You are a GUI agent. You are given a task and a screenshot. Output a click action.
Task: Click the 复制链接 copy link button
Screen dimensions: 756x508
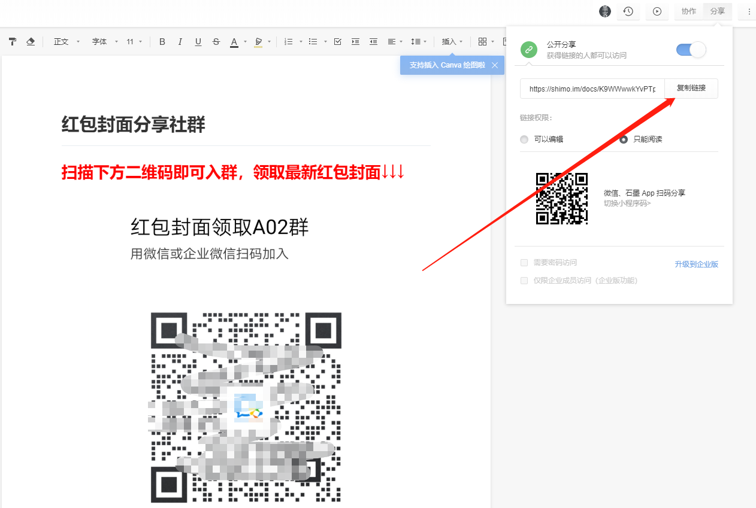[x=691, y=88]
